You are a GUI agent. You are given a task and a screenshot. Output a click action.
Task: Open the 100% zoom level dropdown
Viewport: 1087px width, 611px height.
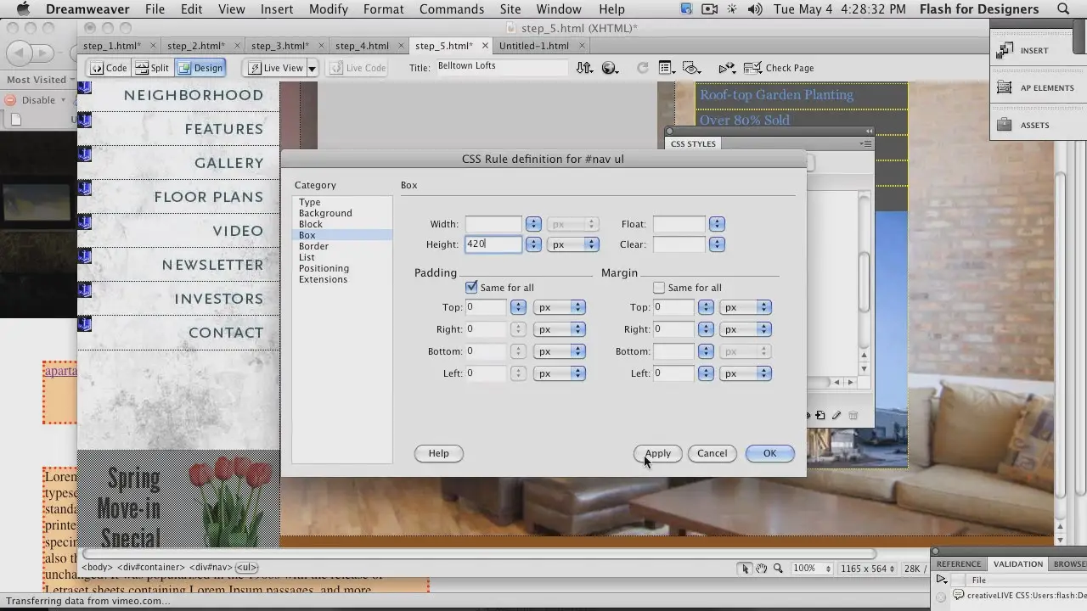[811, 569]
